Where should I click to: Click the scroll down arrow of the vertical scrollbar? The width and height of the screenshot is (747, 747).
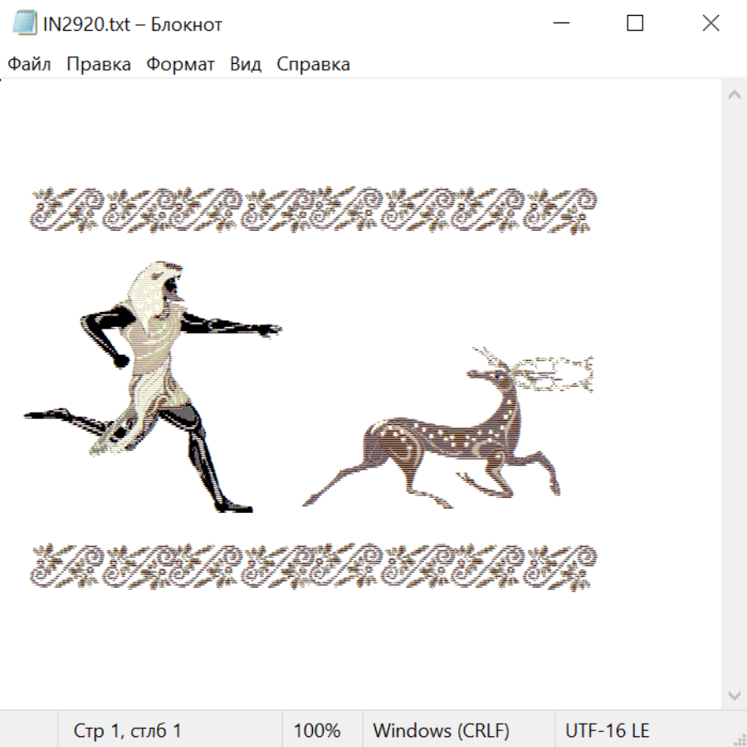point(734,696)
